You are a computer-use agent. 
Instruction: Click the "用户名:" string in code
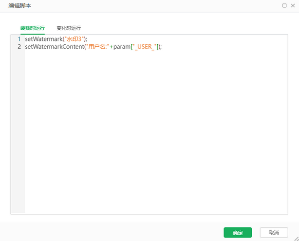[97, 47]
